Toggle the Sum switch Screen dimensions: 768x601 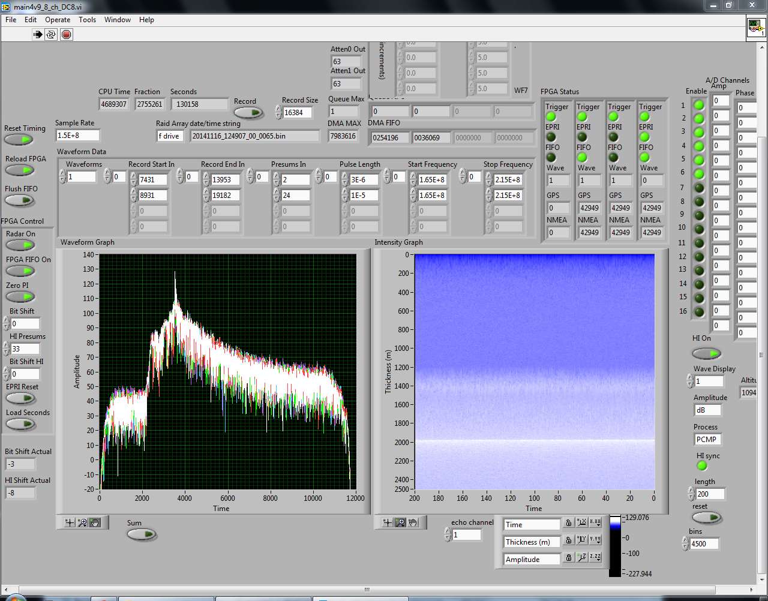142,534
